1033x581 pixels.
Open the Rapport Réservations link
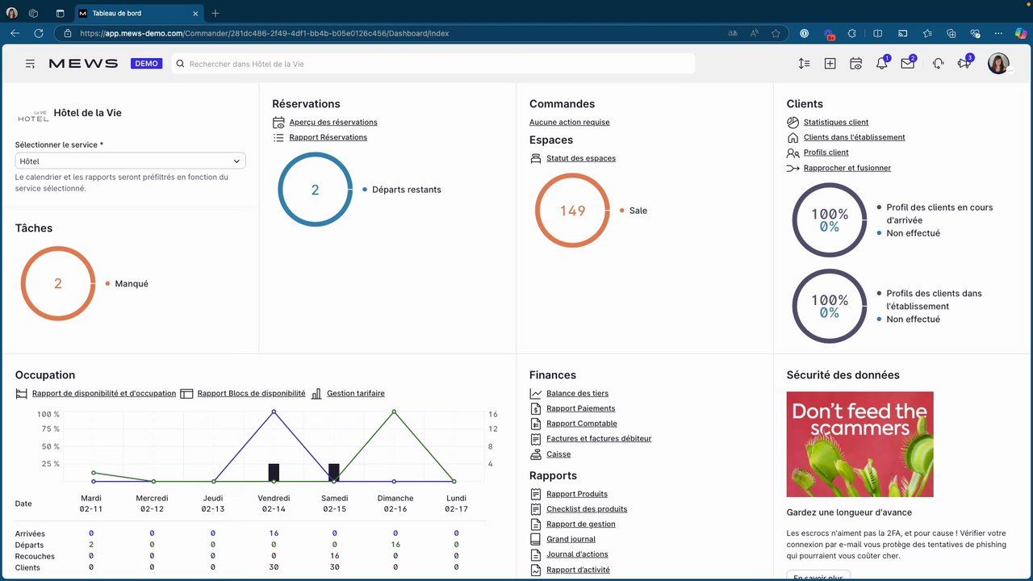coord(328,137)
